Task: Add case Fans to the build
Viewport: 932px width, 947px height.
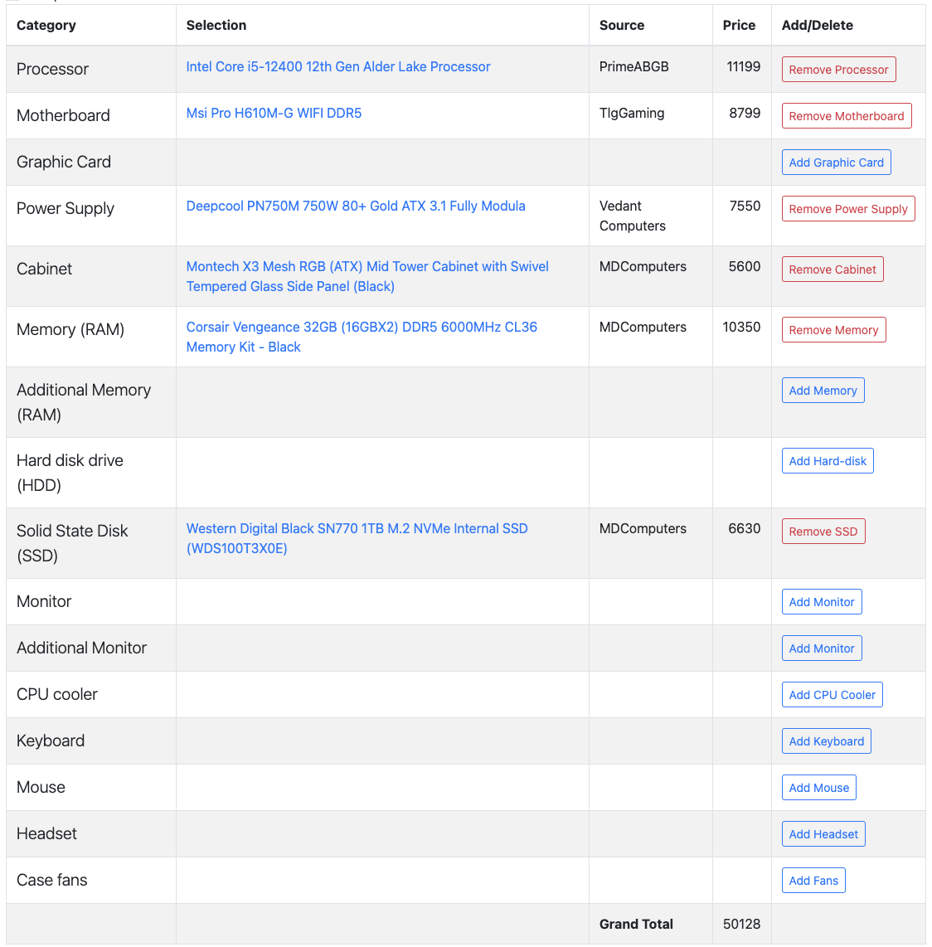Action: coord(813,881)
